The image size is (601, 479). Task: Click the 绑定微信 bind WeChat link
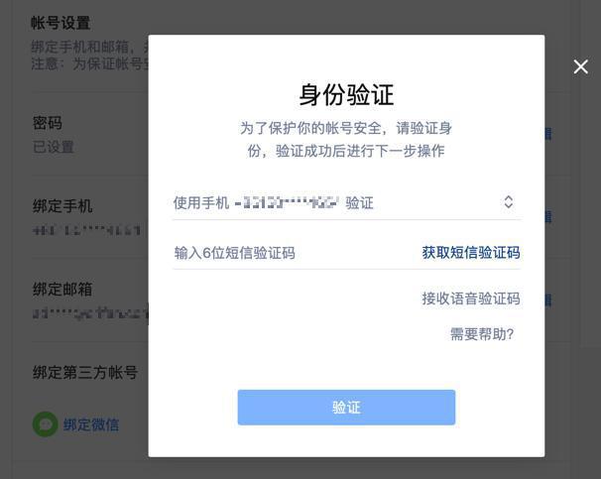click(91, 424)
